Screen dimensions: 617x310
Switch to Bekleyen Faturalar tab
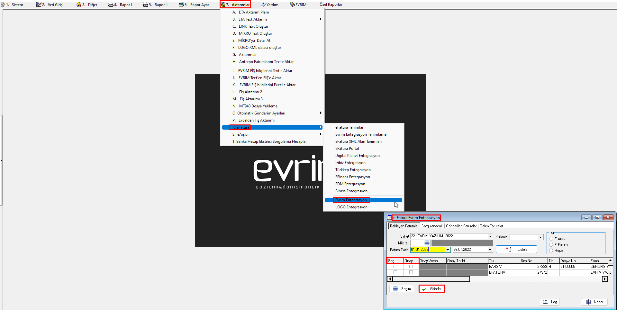tap(404, 226)
